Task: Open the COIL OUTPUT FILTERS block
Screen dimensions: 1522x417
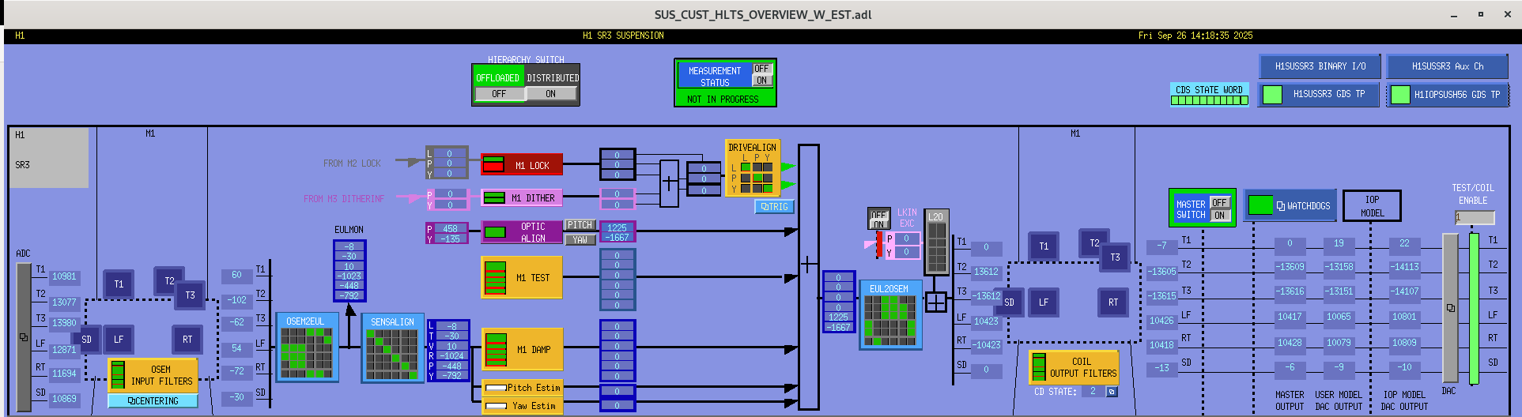Action: pos(1074,367)
